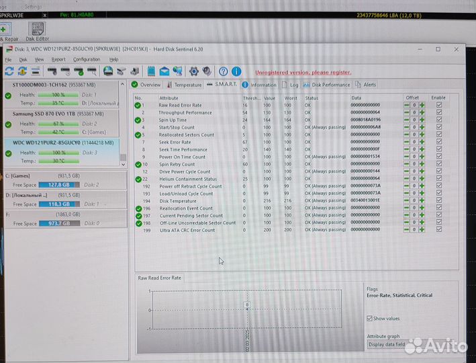Click disk list scroll up arrow
The width and height of the screenshot is (476, 363).
point(122,84)
